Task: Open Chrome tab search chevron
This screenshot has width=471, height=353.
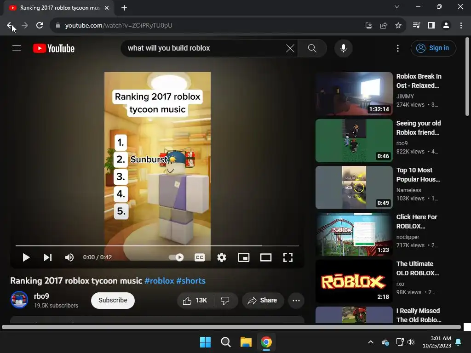Action: coord(397,6)
